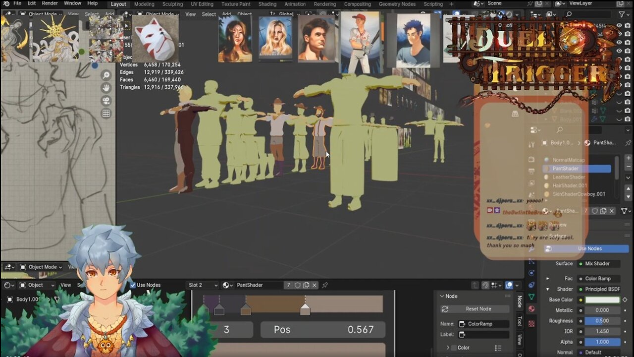Adjust the Roughness 0.500 slider
Image resolution: width=634 pixels, height=357 pixels.
[602, 321]
